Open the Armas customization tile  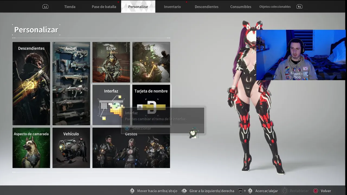(x=71, y=83)
